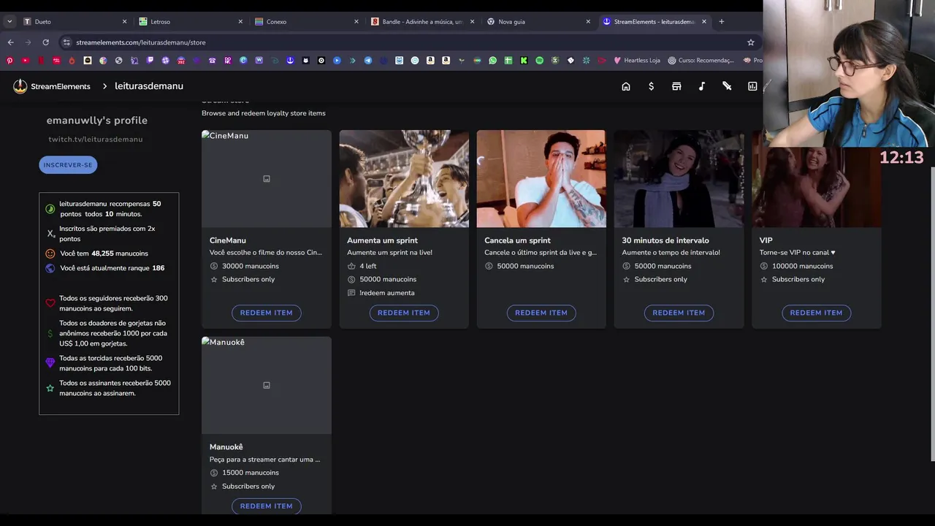Open the leiturasdemanu breadcrumb link
The height and width of the screenshot is (526, 935).
tap(149, 86)
